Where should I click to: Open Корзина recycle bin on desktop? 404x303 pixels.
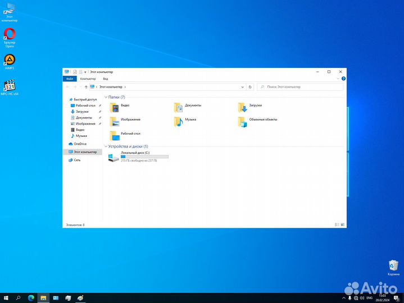393,268
